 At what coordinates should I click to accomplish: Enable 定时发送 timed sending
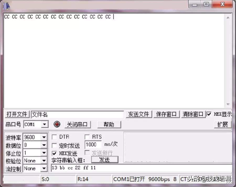(x=54, y=145)
